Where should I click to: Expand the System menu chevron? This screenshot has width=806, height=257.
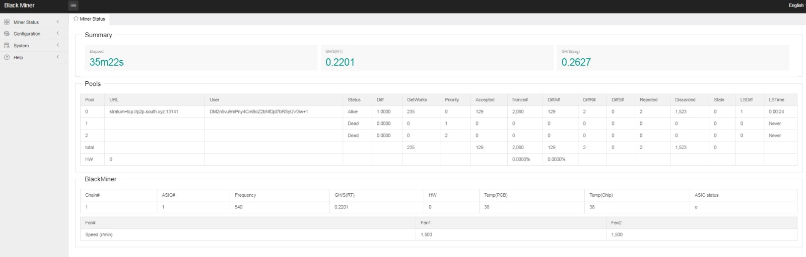(58, 45)
